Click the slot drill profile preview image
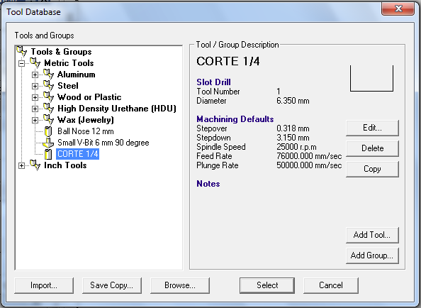Image resolution: width=421 pixels, height=308 pixels. coord(371,78)
